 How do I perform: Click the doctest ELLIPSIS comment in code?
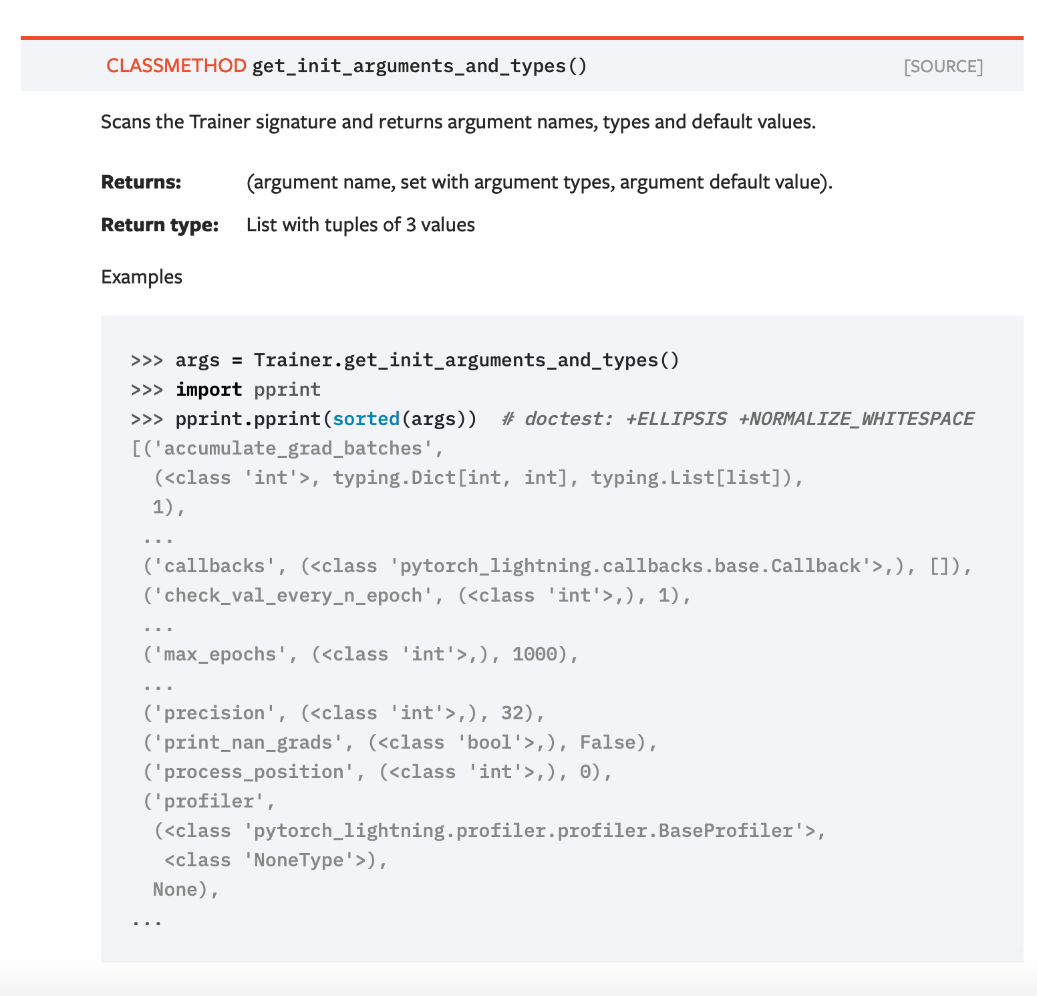coord(738,418)
